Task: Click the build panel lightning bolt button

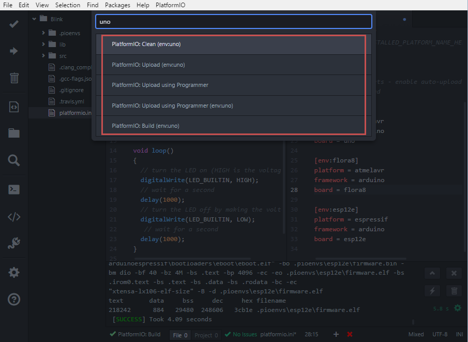Action: click(x=433, y=291)
